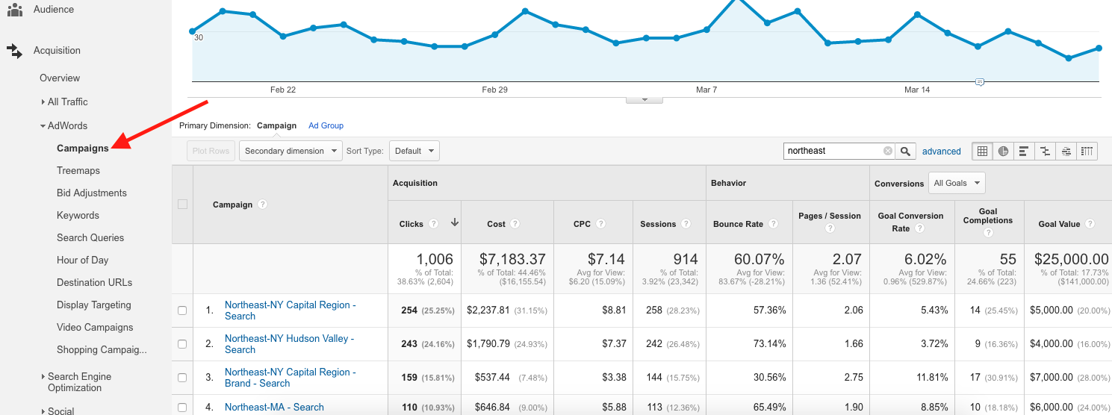1112x415 pixels.
Task: Select the performance bar view icon
Action: click(1024, 151)
